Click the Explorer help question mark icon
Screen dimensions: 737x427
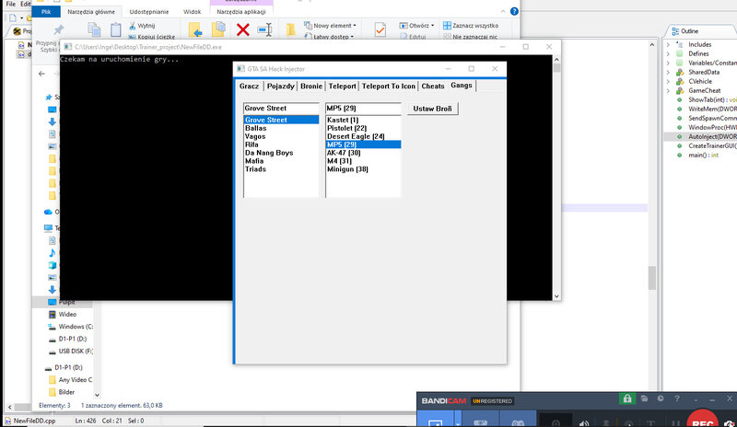click(514, 11)
